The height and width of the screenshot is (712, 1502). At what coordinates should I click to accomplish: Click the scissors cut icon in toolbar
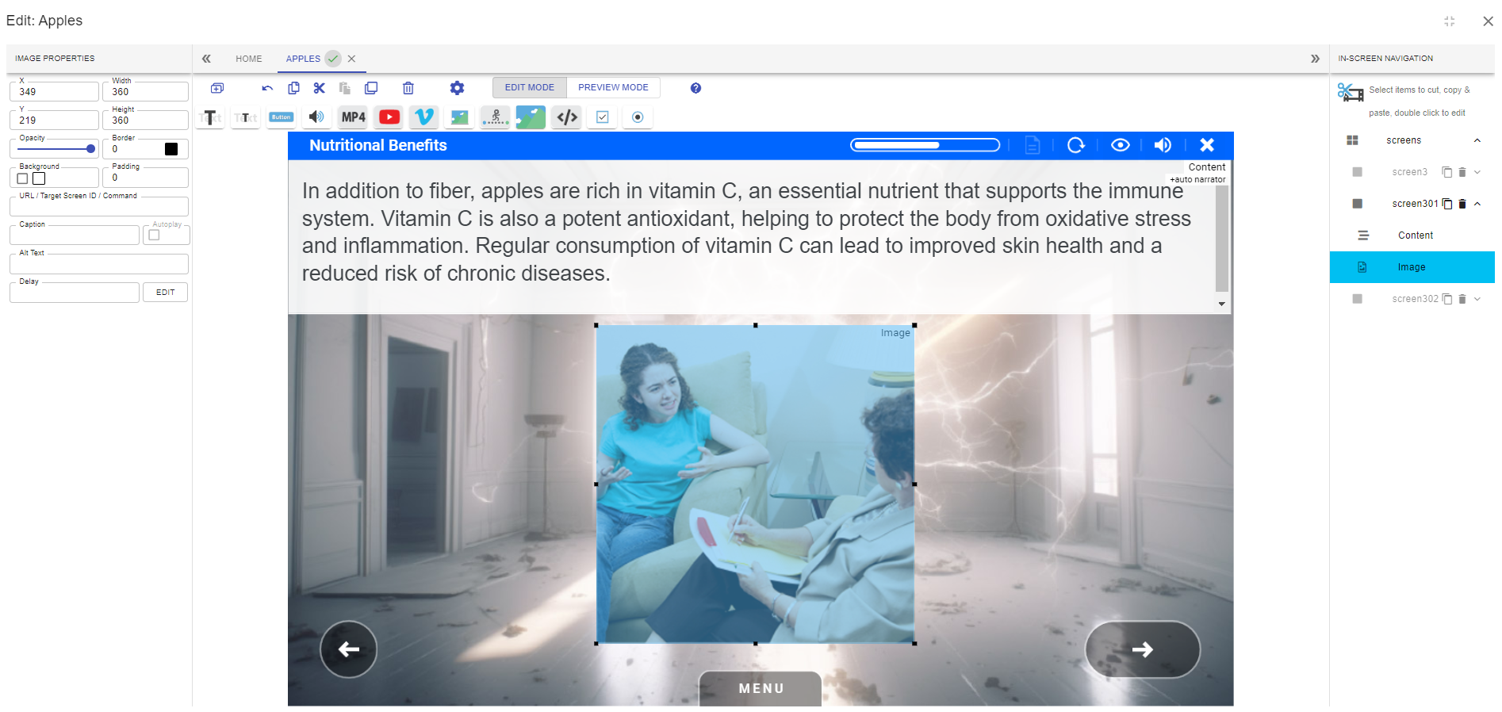pos(319,88)
